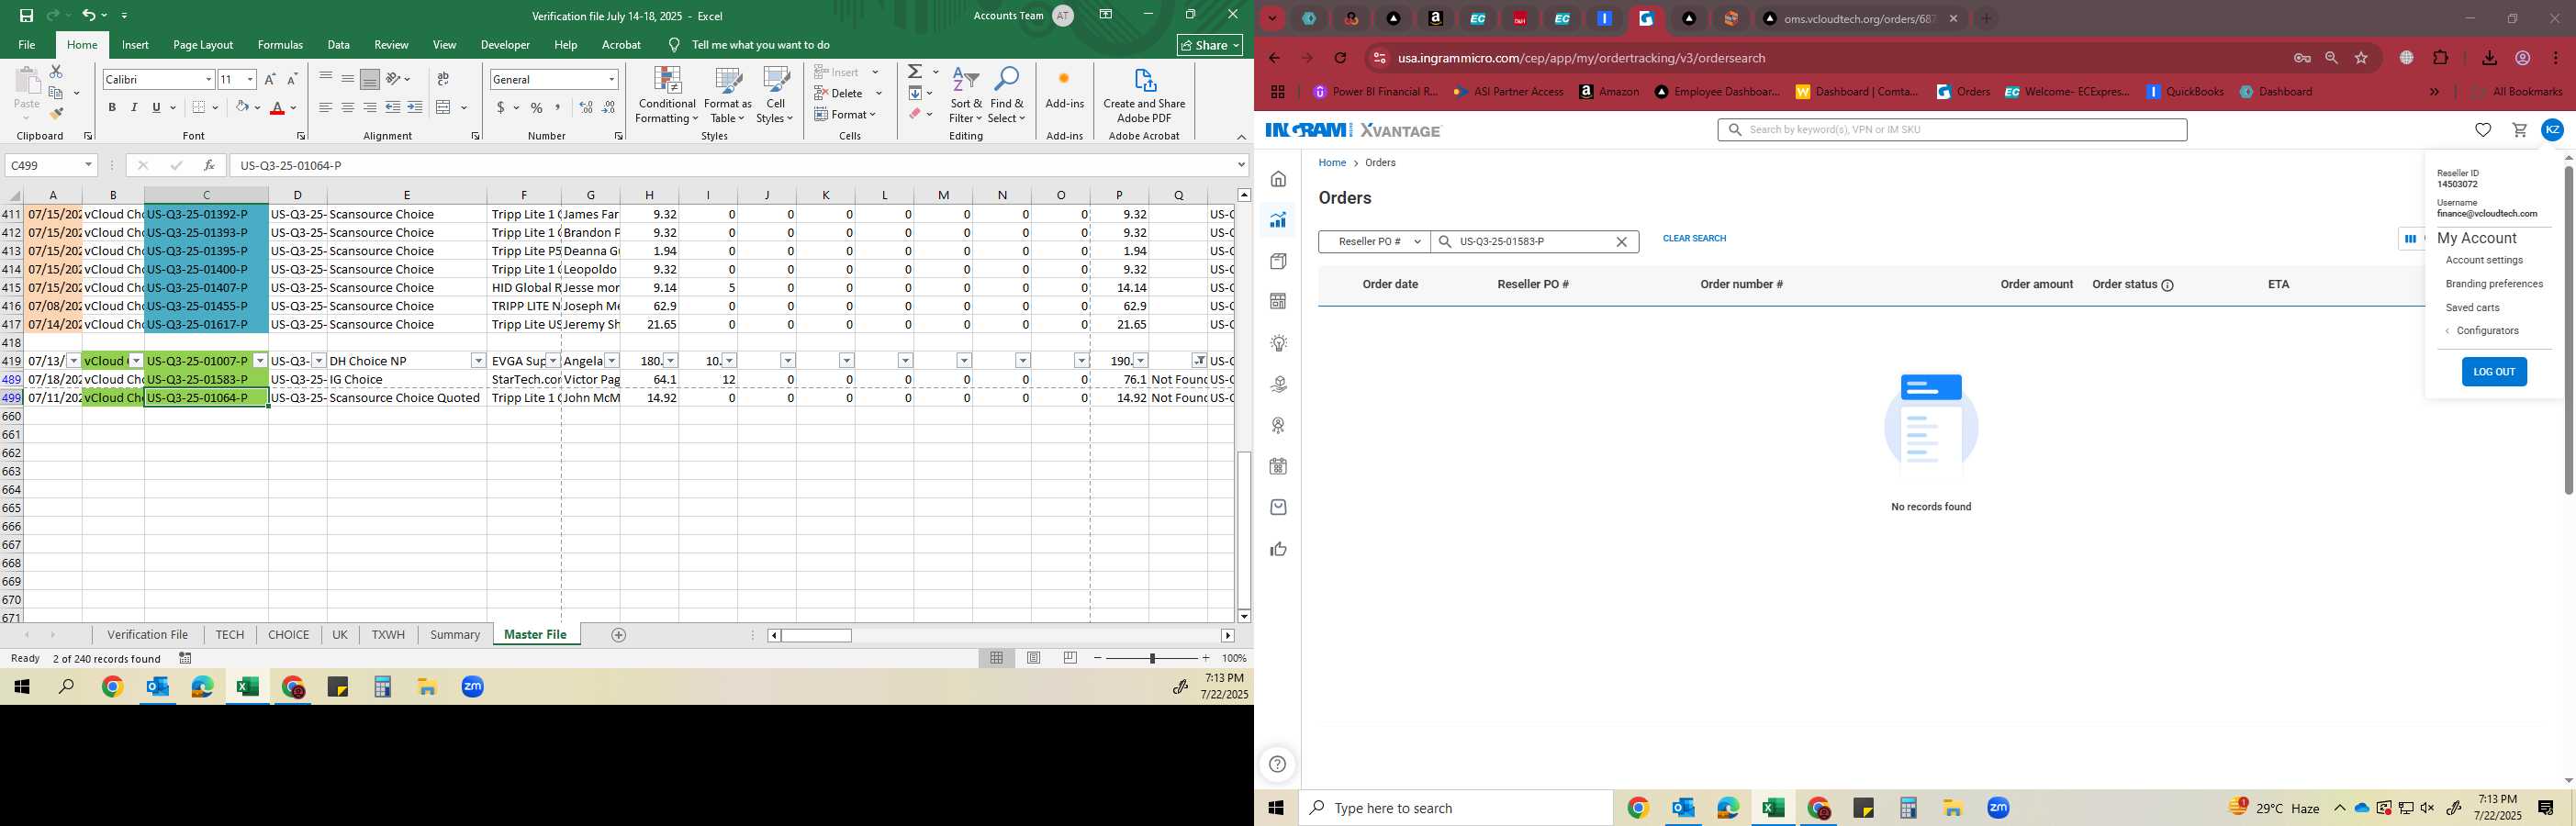Click the Home breadcrumb link
Screen dimensions: 2576x826
[x=1332, y=163]
